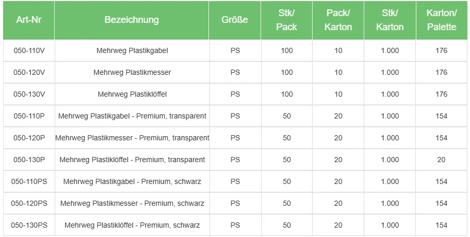Select Mehrweg Plastikmesser - Premium, schwarz
This screenshot has height=237, width=470.
(x=132, y=203)
